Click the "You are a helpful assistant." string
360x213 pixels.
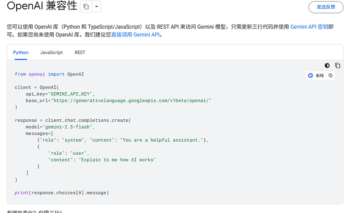[162, 140]
